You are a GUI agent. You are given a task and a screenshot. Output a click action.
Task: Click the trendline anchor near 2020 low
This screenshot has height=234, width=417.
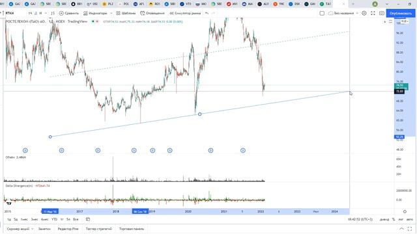click(200, 114)
